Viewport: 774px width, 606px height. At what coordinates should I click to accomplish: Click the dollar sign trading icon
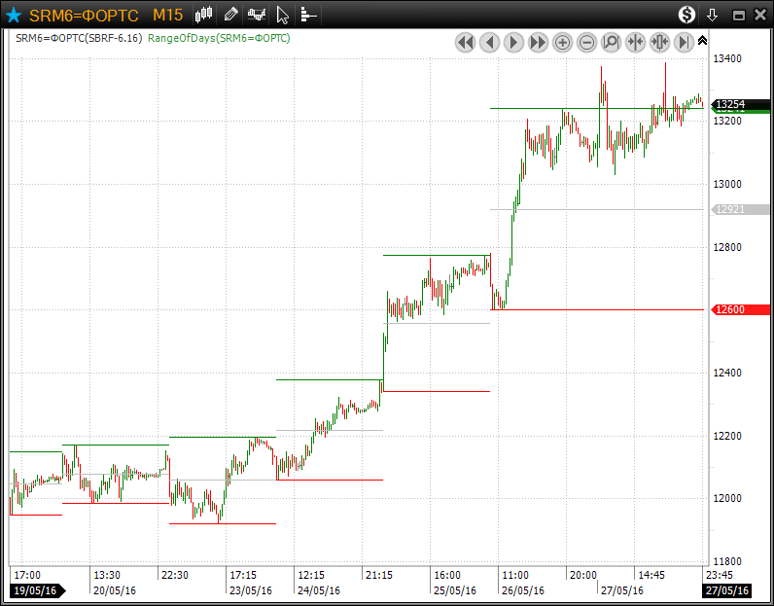[x=686, y=15]
